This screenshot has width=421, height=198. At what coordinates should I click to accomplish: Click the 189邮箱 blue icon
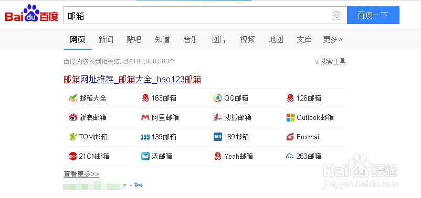tap(218, 137)
